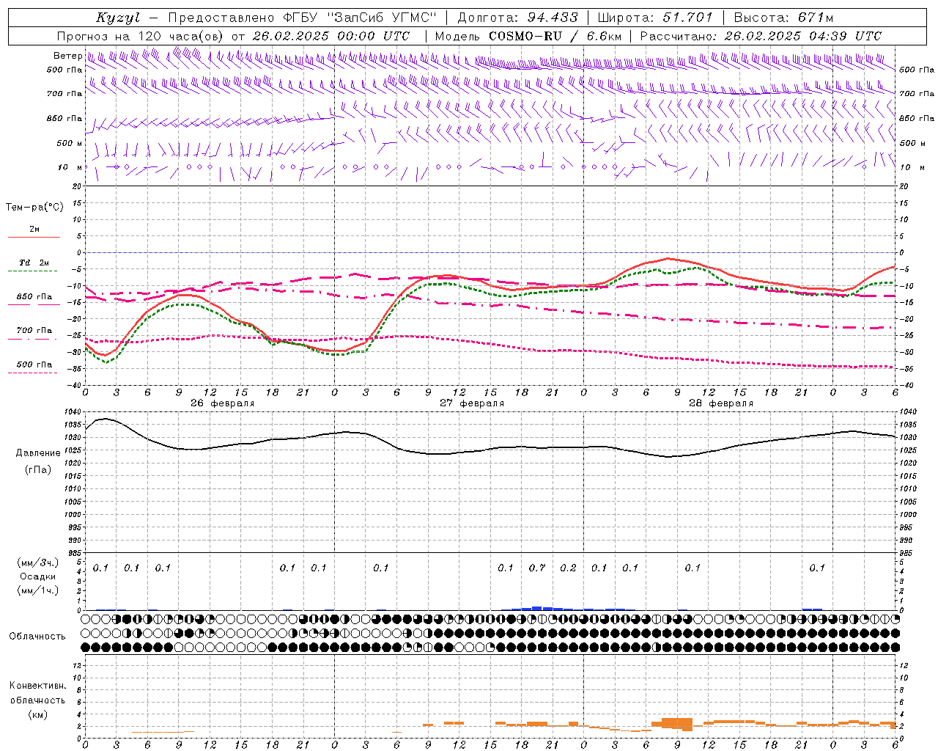Image resolution: width=938 pixels, height=751 pixels.
Task: Click the Долгота: 94.433 field
Action: (517, 18)
